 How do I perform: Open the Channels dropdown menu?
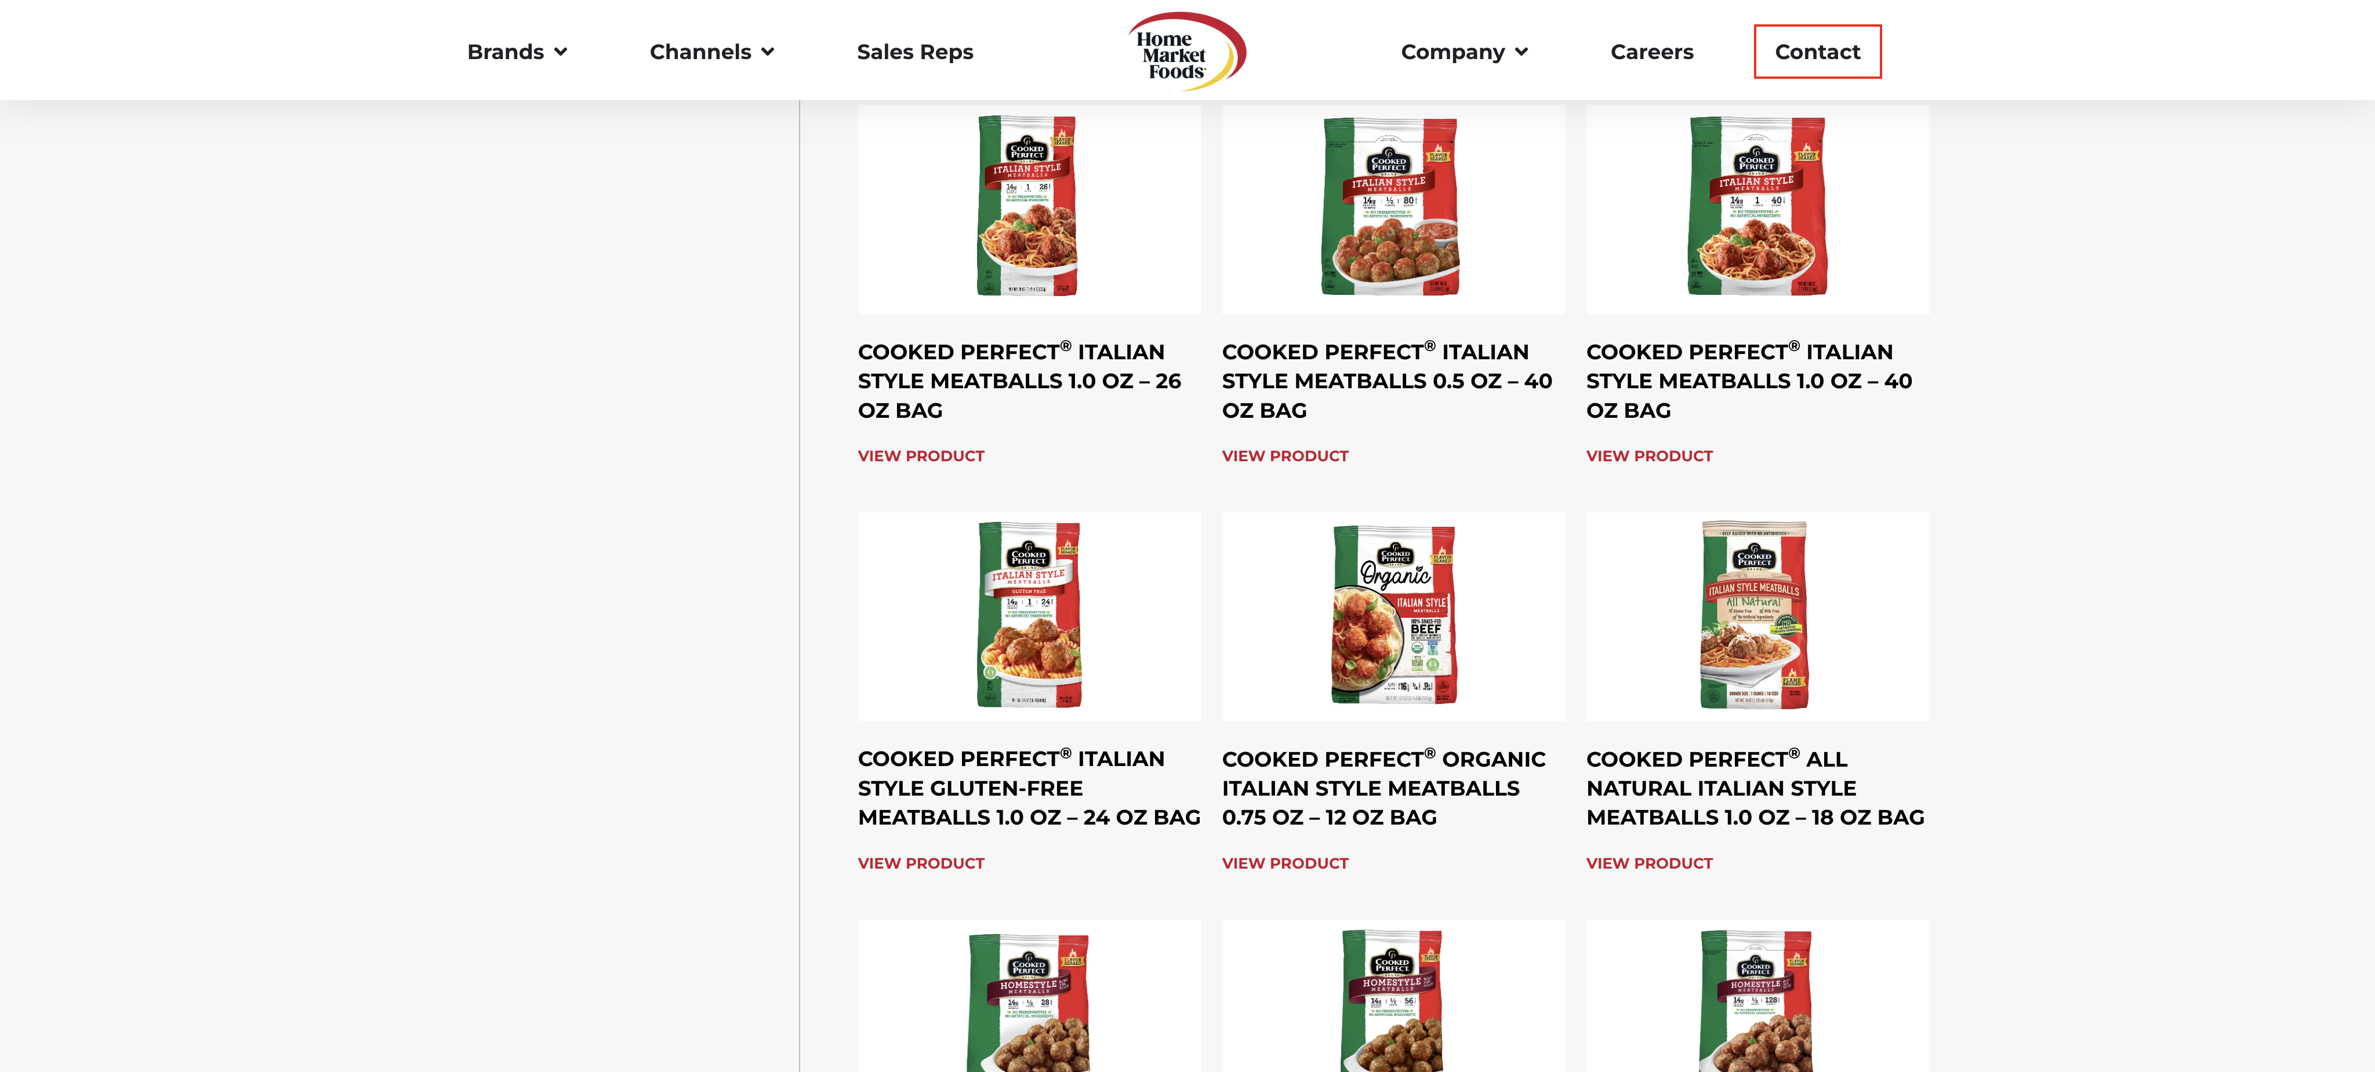click(x=711, y=53)
